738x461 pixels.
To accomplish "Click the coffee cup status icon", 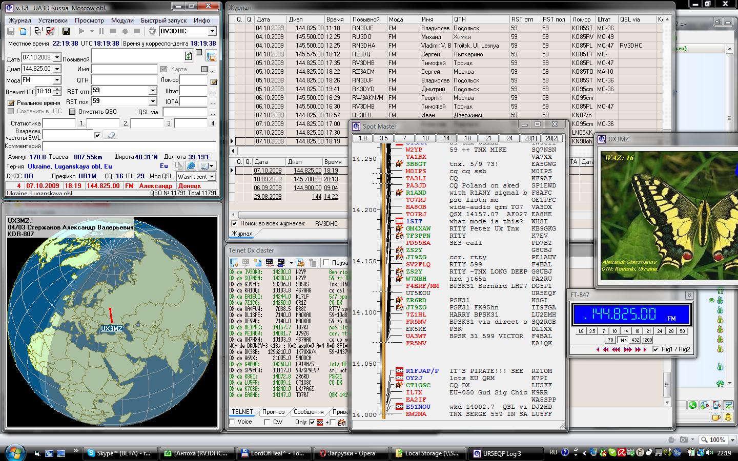I will pyautogui.click(x=716, y=417).
